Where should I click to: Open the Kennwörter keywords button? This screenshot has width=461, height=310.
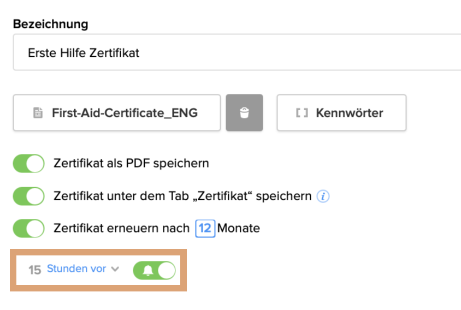click(349, 113)
